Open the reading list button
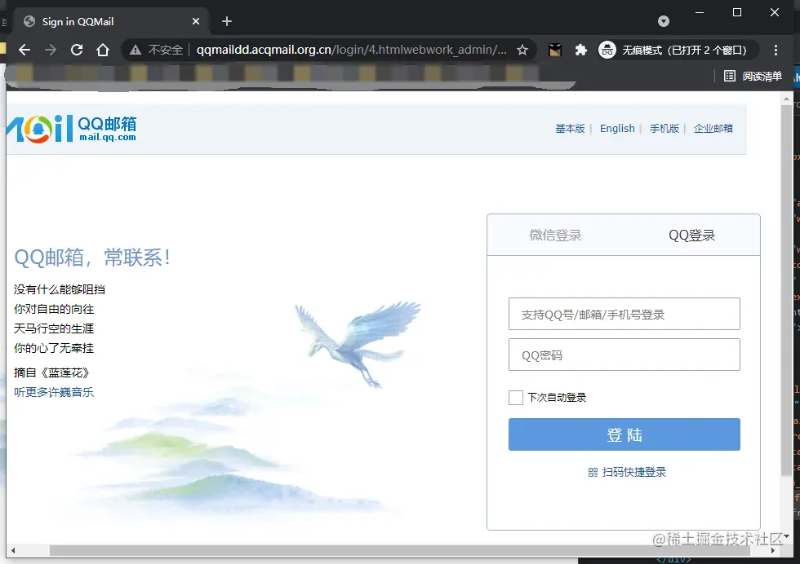800x564 pixels. click(753, 77)
